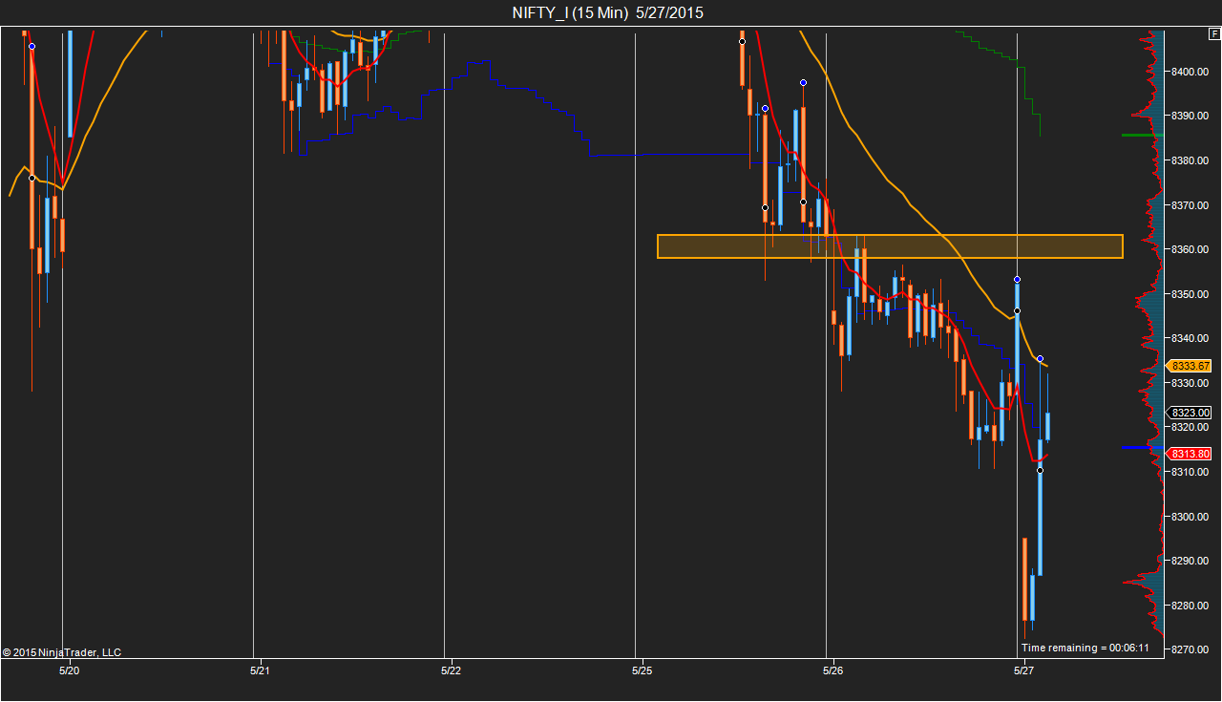
Task: Select the white 8323.00 current price marker
Action: pyautogui.click(x=1190, y=413)
